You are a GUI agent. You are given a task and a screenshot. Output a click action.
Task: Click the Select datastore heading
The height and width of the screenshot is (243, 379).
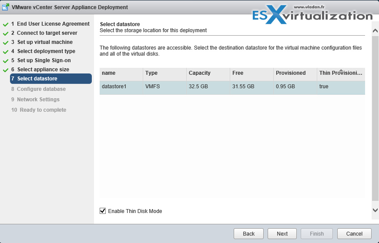(x=120, y=24)
